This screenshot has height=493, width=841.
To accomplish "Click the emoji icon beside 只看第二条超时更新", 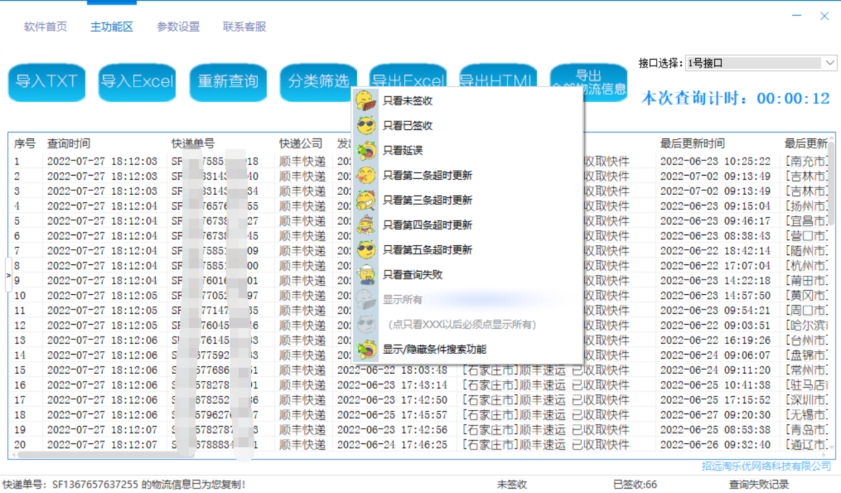I will click(x=366, y=176).
